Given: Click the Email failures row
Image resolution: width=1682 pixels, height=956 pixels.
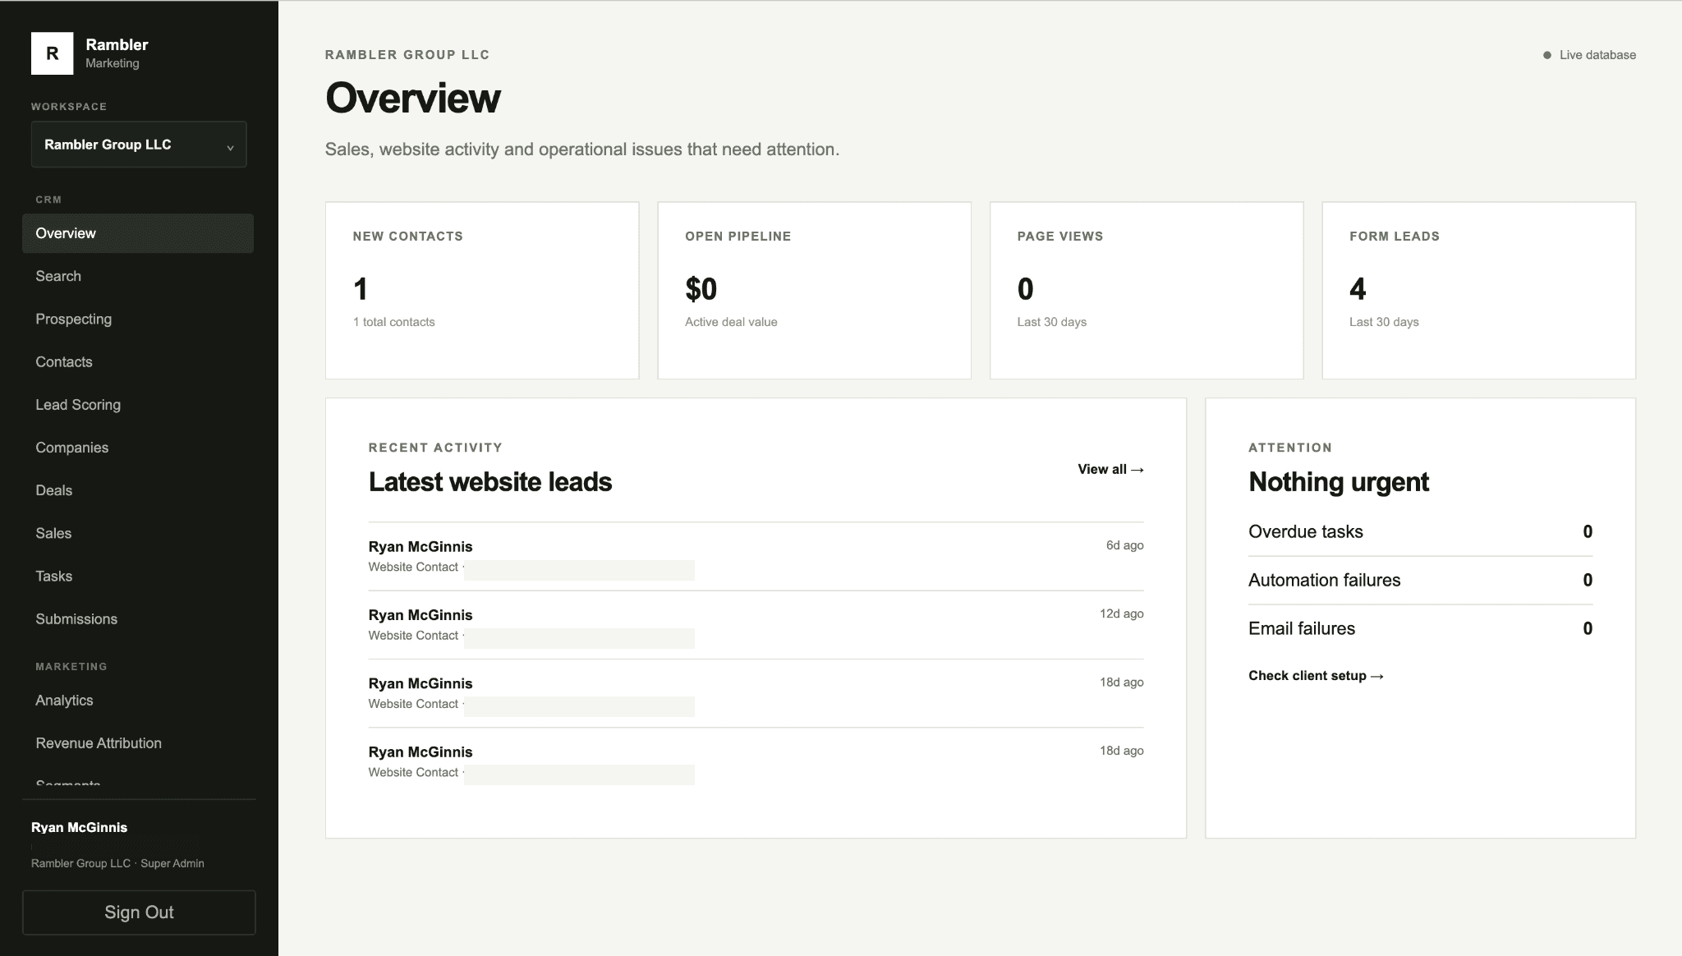Looking at the screenshot, I should pyautogui.click(x=1420, y=628).
